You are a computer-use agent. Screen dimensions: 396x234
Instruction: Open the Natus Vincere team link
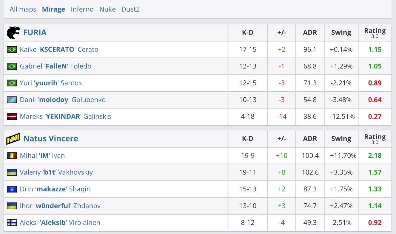pos(51,138)
